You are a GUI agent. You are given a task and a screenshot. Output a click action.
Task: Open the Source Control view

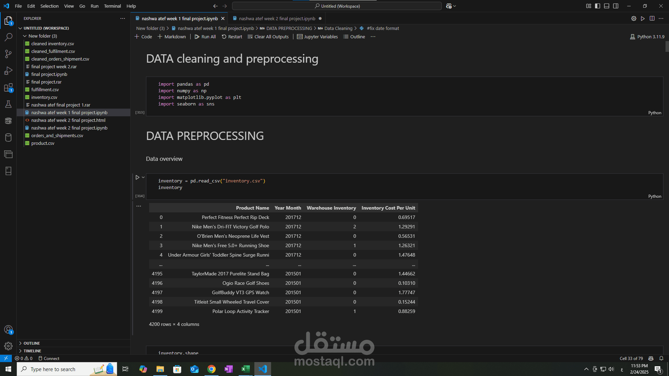click(x=8, y=54)
